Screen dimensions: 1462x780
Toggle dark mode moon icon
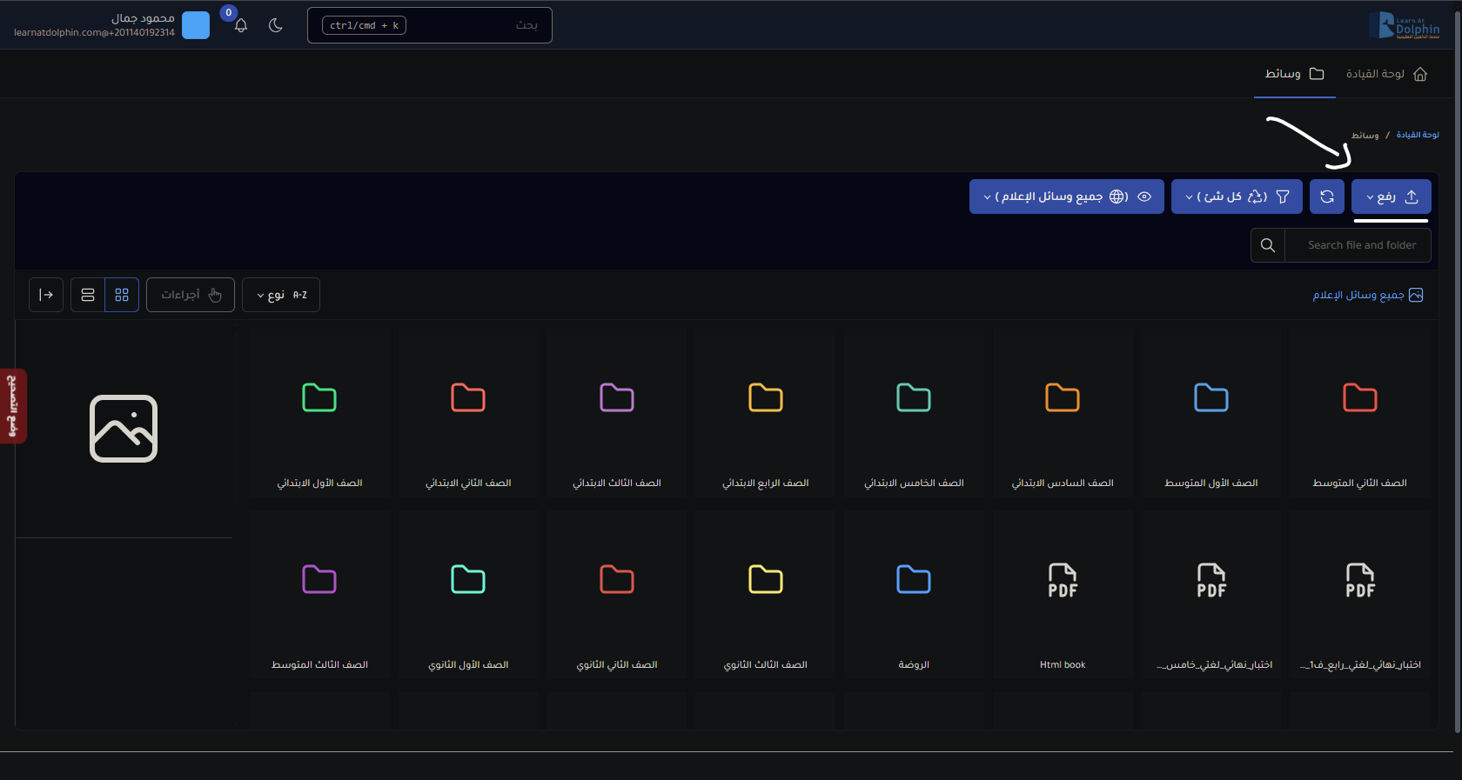276,25
